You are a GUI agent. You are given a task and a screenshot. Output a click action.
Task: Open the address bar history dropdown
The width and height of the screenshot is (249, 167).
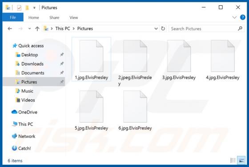pyautogui.click(x=156, y=29)
